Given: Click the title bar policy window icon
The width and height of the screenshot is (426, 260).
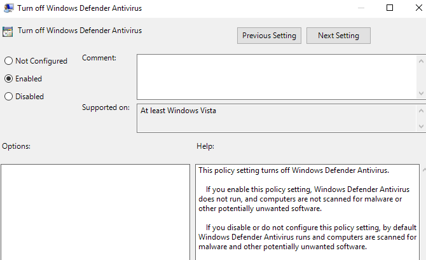Looking at the screenshot, I should point(9,7).
